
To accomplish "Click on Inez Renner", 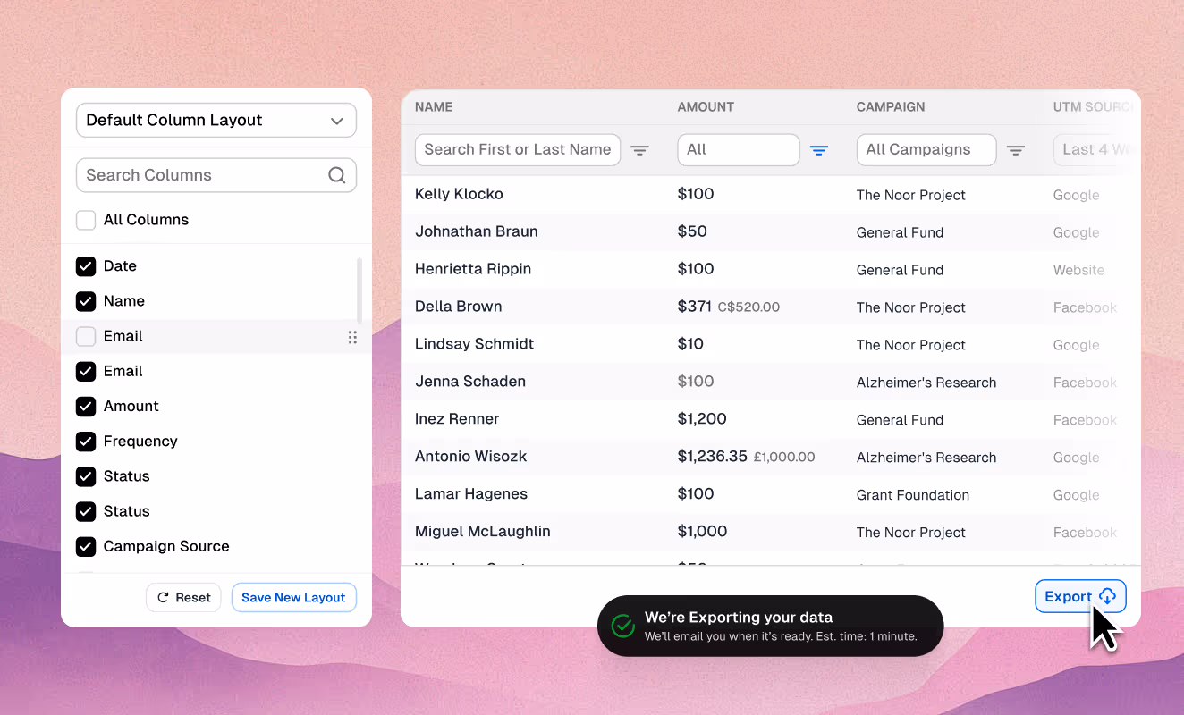I will (457, 419).
